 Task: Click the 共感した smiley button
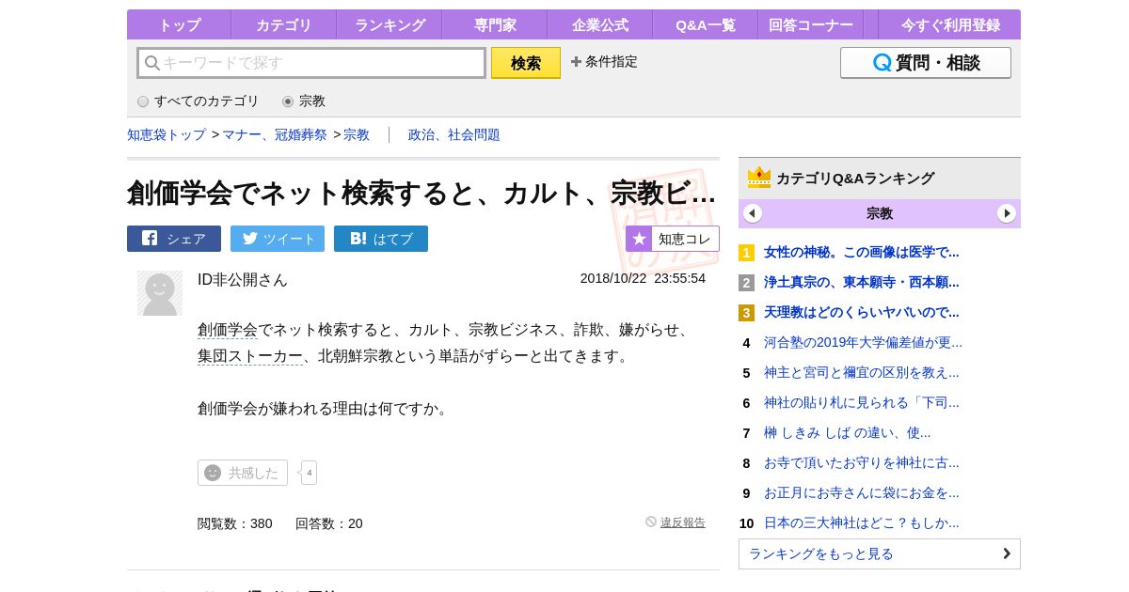coord(243,473)
